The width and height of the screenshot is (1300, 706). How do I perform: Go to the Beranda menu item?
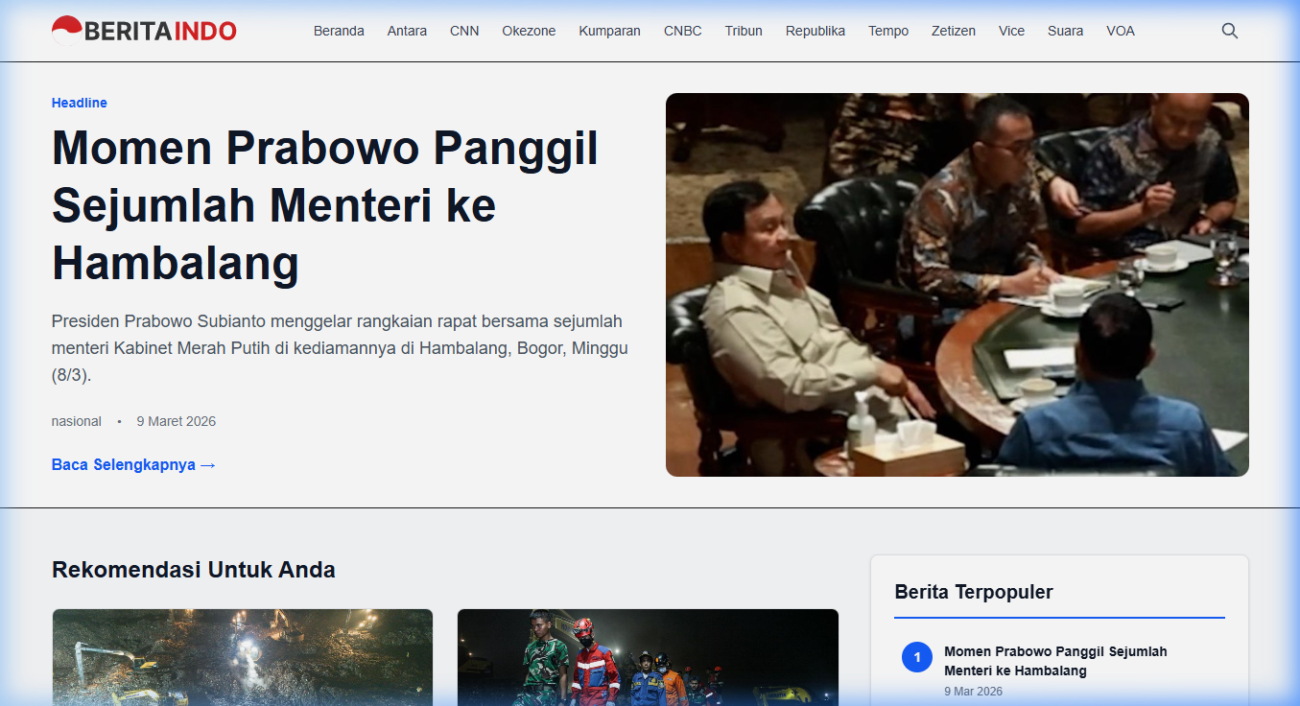pos(339,31)
